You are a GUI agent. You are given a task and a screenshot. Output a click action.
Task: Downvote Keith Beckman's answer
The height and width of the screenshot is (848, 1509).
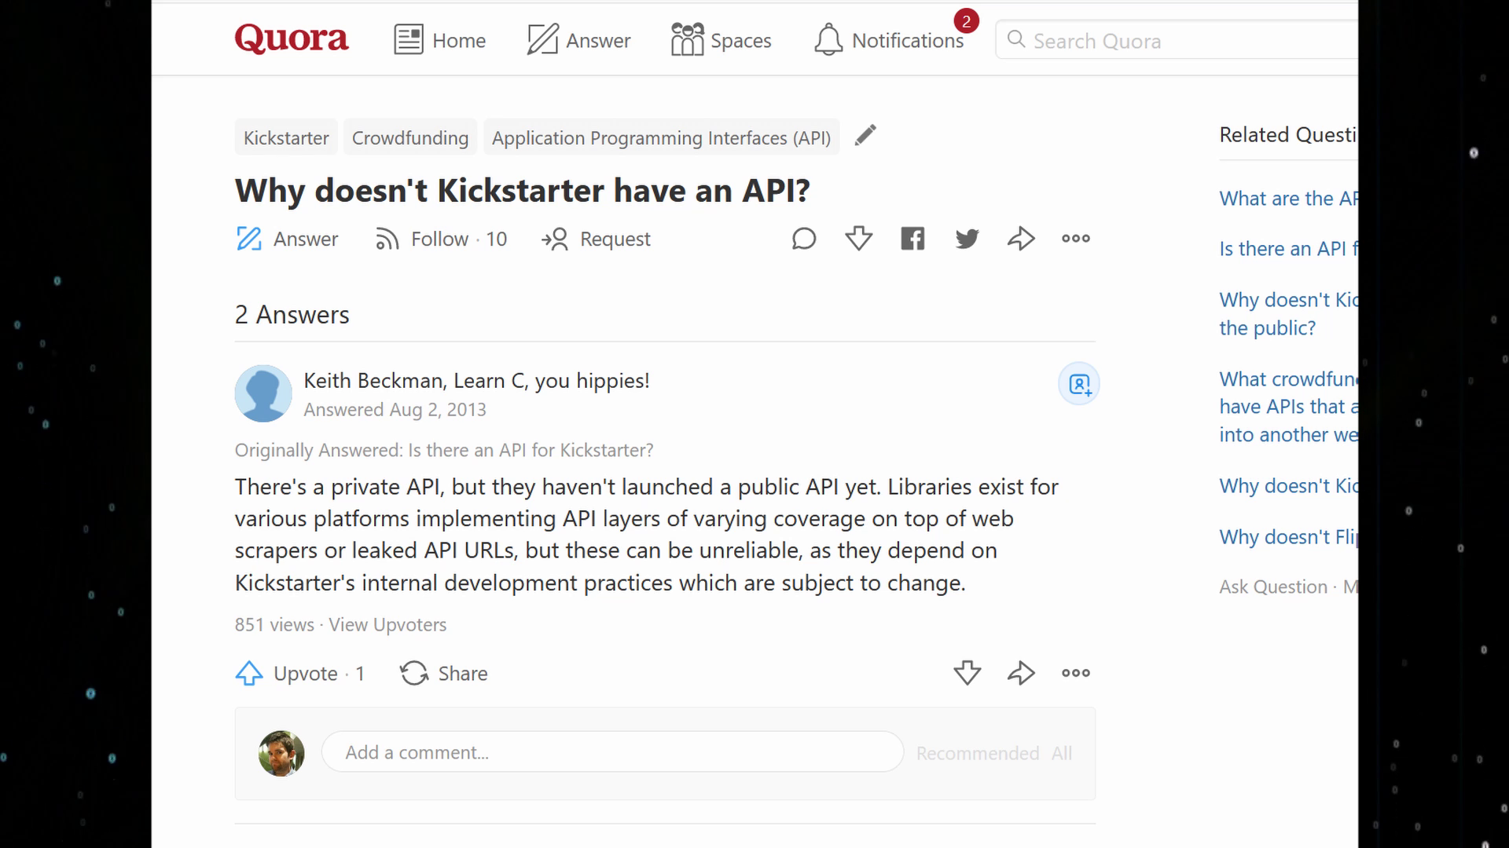click(967, 673)
